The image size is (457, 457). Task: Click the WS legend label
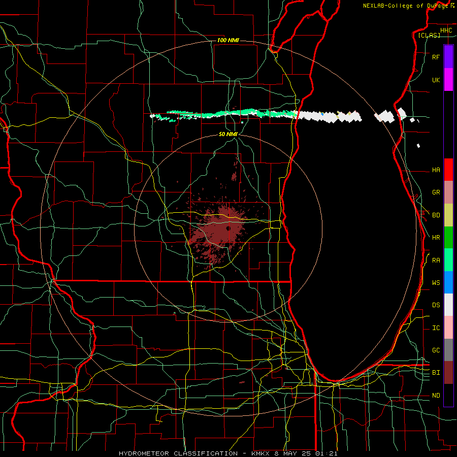tap(436, 283)
